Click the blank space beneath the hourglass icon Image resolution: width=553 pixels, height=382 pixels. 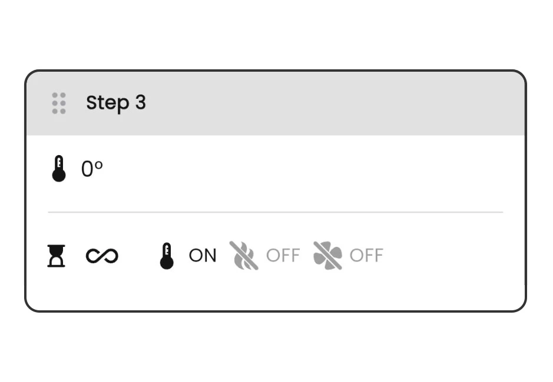[57, 287]
